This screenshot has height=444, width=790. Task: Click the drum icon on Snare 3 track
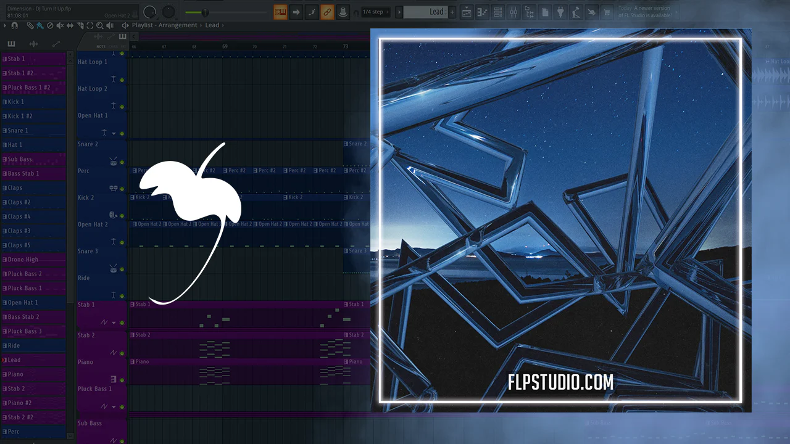pyautogui.click(x=114, y=268)
